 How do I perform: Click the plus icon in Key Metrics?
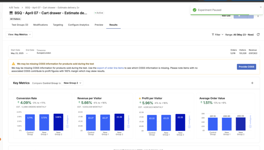tap(252, 83)
